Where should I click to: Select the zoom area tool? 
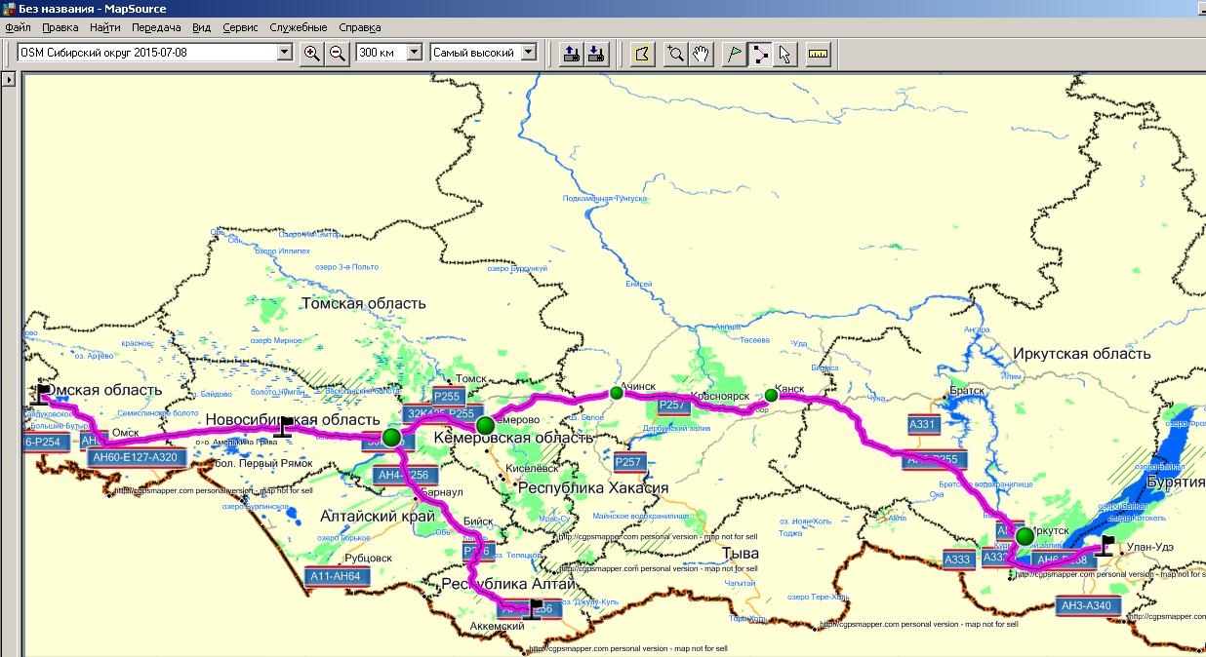tap(675, 53)
